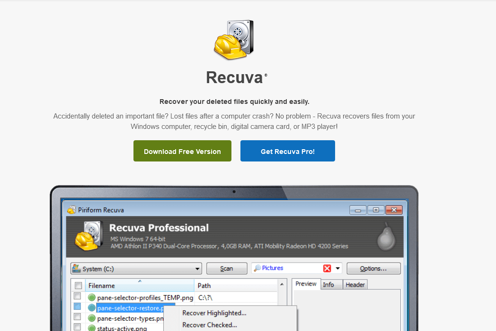Click green status dot for status-active.png
496x331 pixels.
[x=92, y=328]
